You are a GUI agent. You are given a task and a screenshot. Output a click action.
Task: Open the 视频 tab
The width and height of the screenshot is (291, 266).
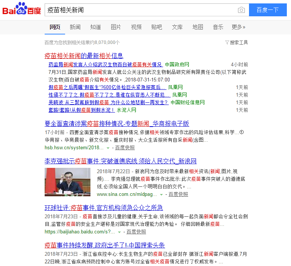(136, 27)
